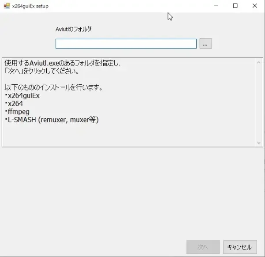The width and height of the screenshot is (265, 257).
Task: Click the '・L-SMASH (remuxer, muxer等)' line
Action: 52,120
